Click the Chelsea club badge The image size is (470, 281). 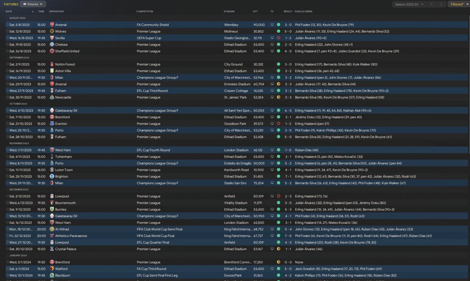tap(52, 45)
